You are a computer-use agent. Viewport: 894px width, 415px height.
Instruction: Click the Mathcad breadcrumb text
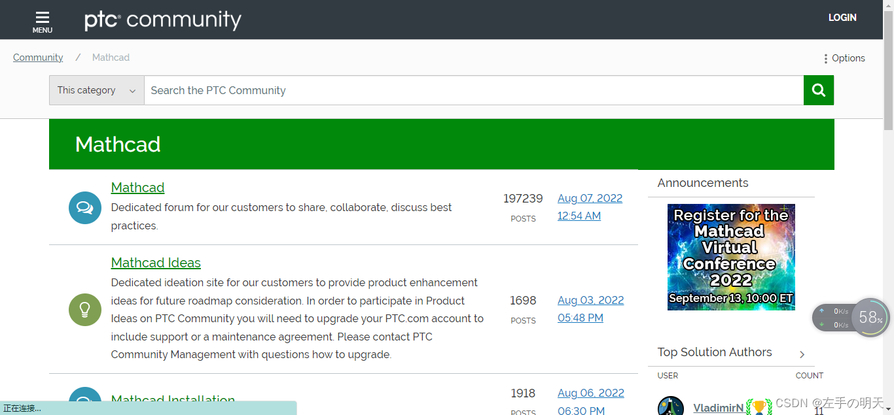111,58
